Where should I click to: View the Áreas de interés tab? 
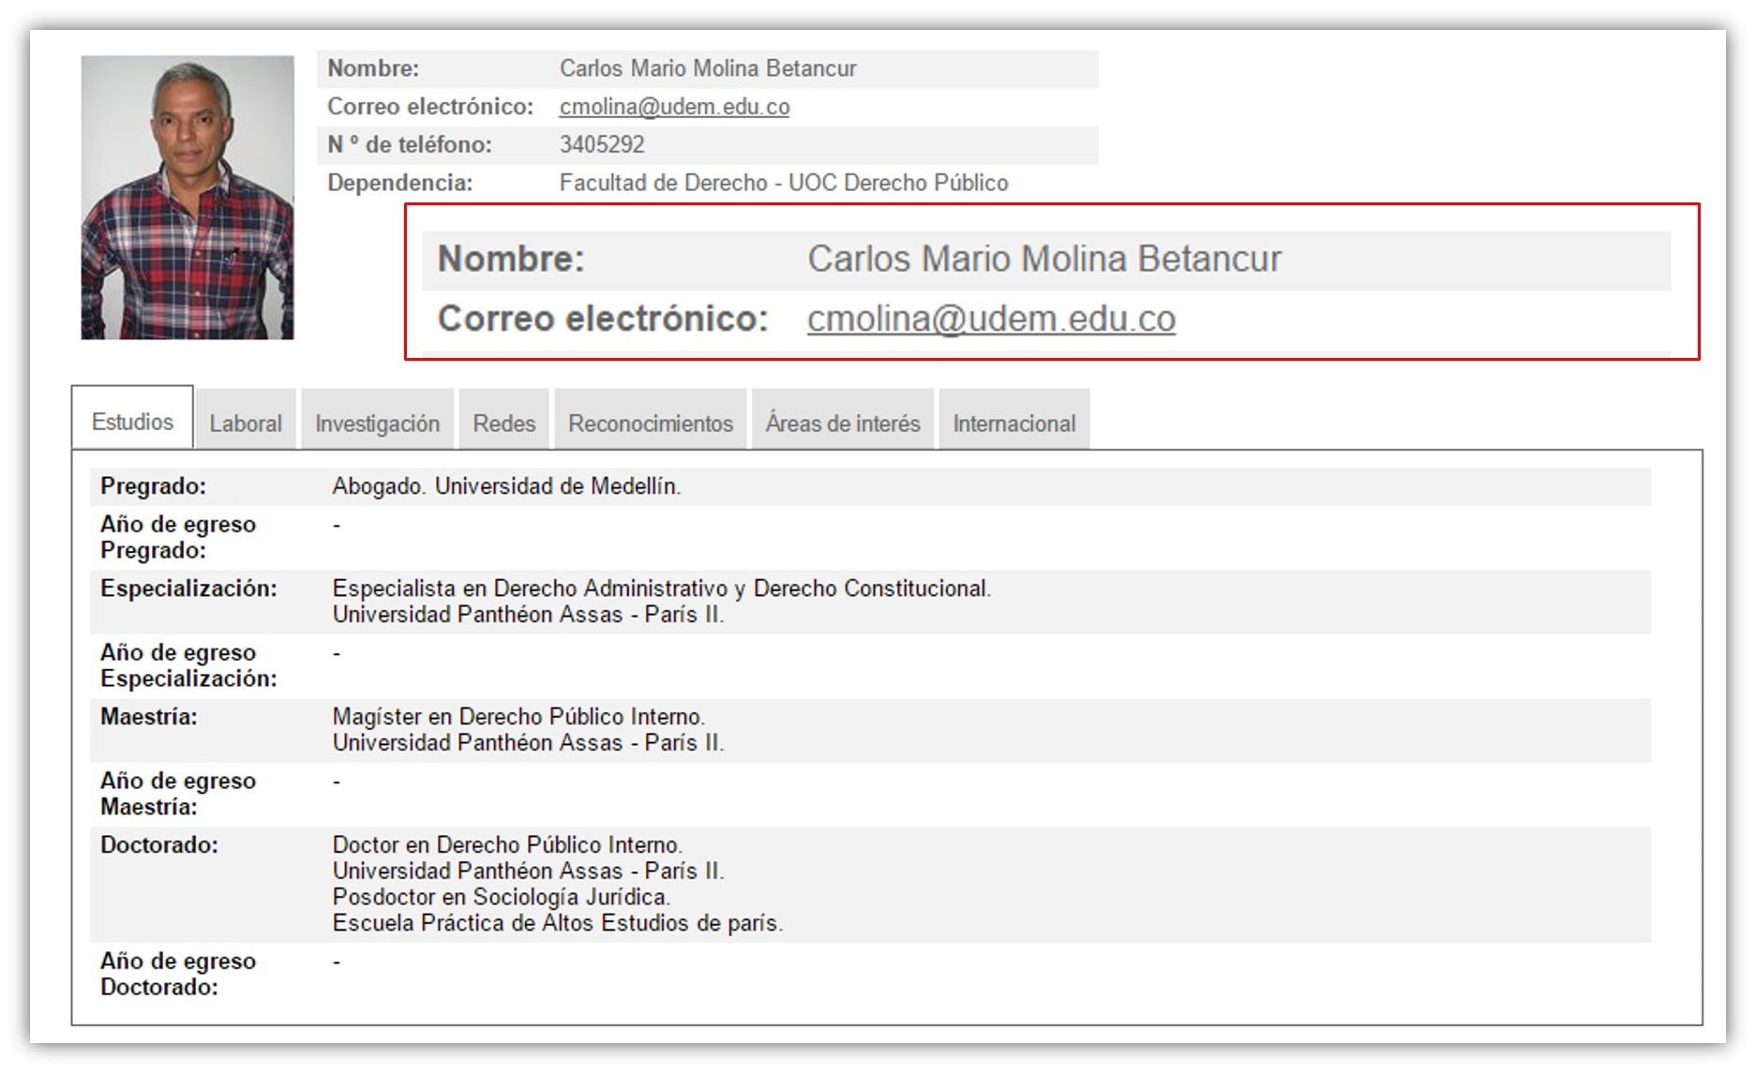842,424
